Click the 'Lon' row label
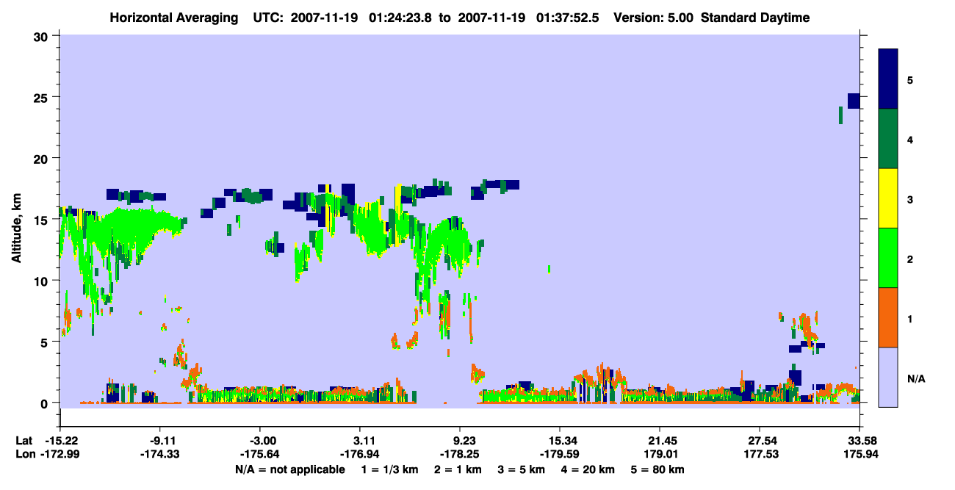The width and height of the screenshot is (955, 490). coord(25,454)
